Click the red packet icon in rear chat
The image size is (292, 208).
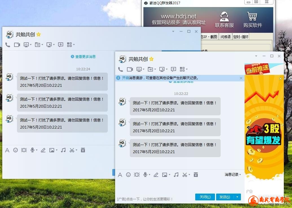pos(83,150)
